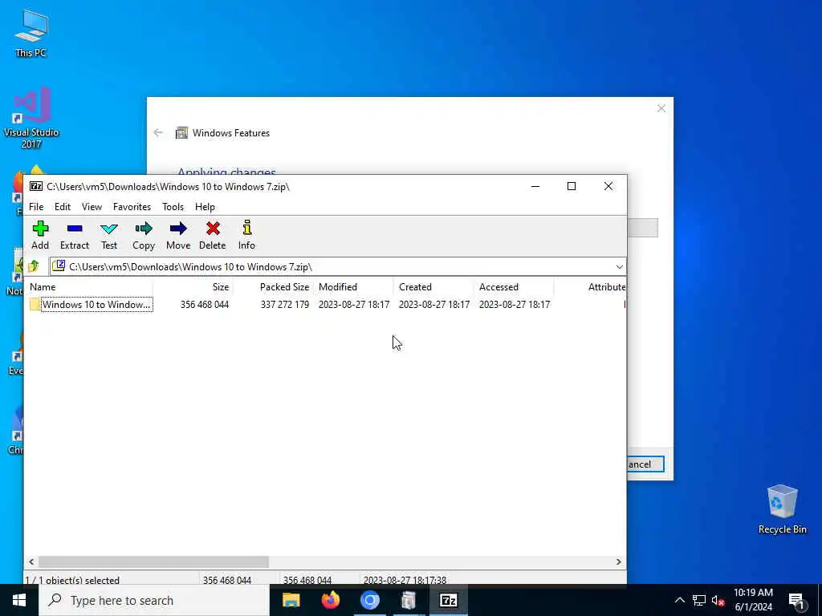Open Chrome from the taskbar

pyautogui.click(x=369, y=600)
